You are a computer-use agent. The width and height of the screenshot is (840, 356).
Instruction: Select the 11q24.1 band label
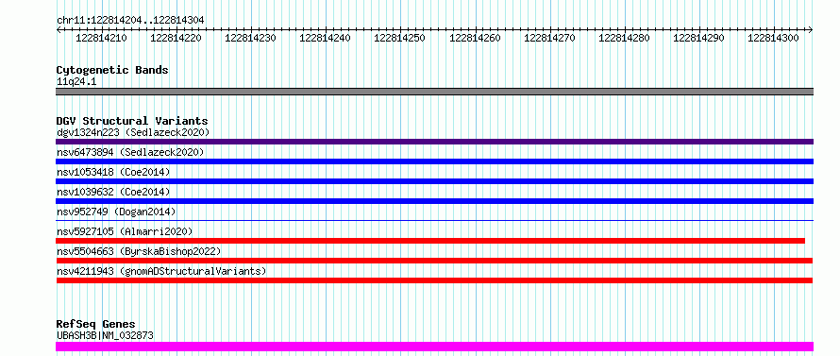76,82
